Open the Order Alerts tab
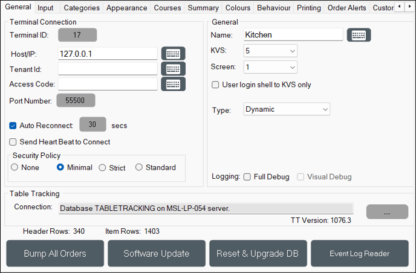 (x=346, y=8)
